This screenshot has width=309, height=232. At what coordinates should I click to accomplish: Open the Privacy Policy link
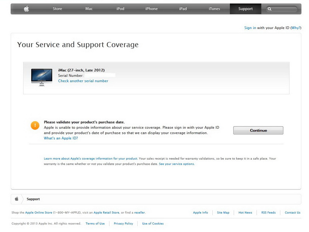(x=123, y=223)
